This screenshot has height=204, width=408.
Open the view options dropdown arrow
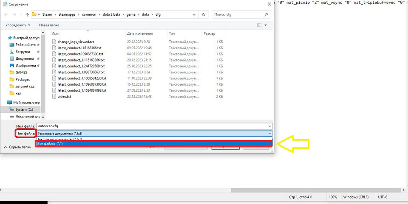point(266,25)
